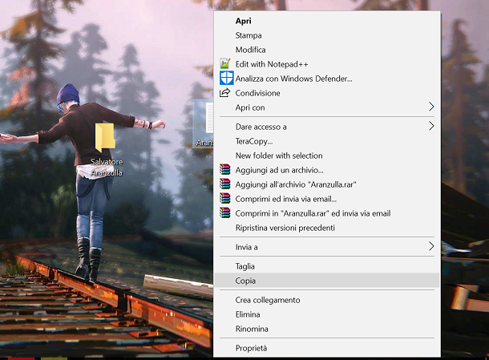Expand the Dare accesso a submenu arrow
The height and width of the screenshot is (360, 489).
431,126
